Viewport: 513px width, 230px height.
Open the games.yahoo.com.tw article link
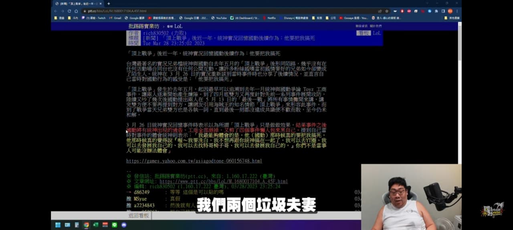click(x=194, y=161)
